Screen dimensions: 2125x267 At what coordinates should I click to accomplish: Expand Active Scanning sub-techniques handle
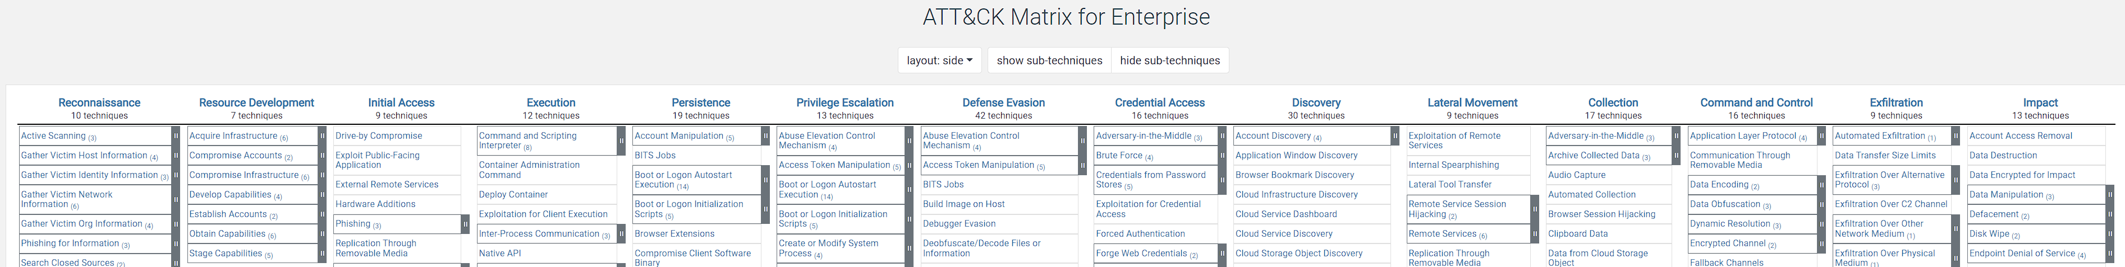pos(176,136)
